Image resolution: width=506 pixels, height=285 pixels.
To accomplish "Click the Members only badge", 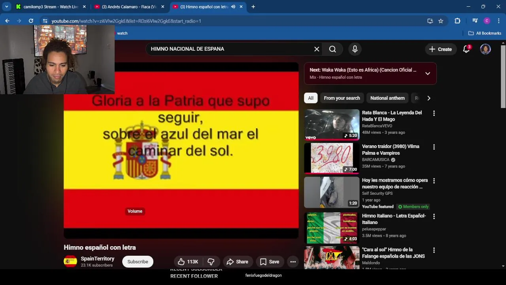I will pos(413,207).
